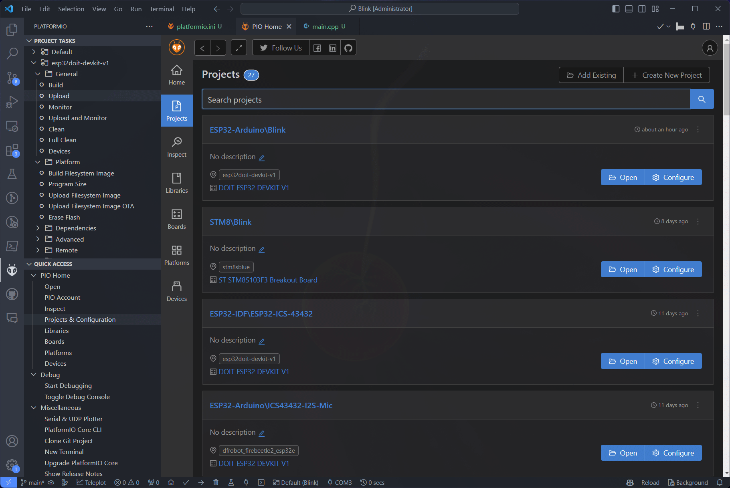Open the PlatformIO alien-head activity bar icon
Image resolution: width=730 pixels, height=488 pixels.
point(12,270)
